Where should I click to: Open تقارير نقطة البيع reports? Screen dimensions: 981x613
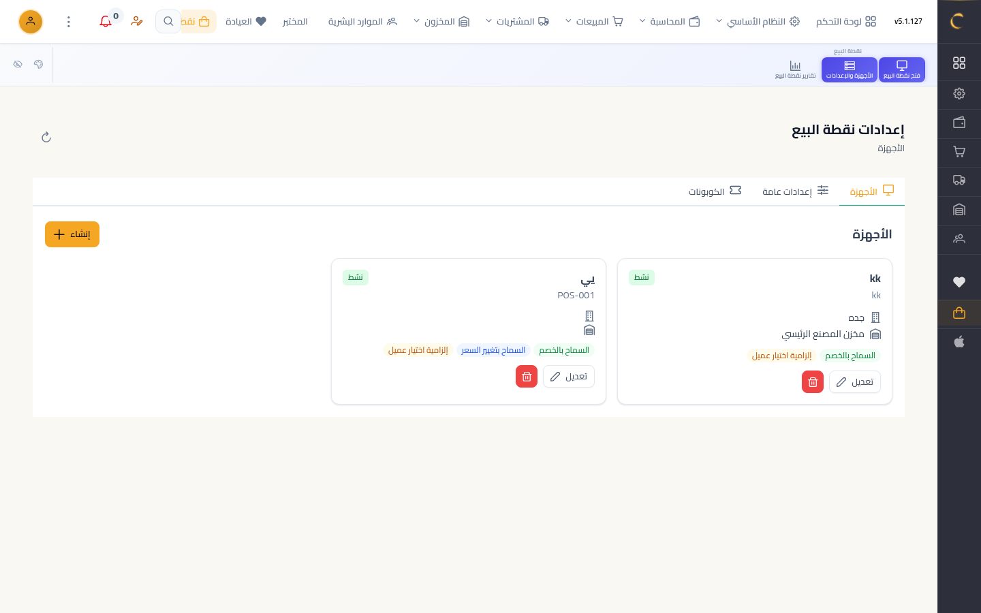pyautogui.click(x=795, y=69)
